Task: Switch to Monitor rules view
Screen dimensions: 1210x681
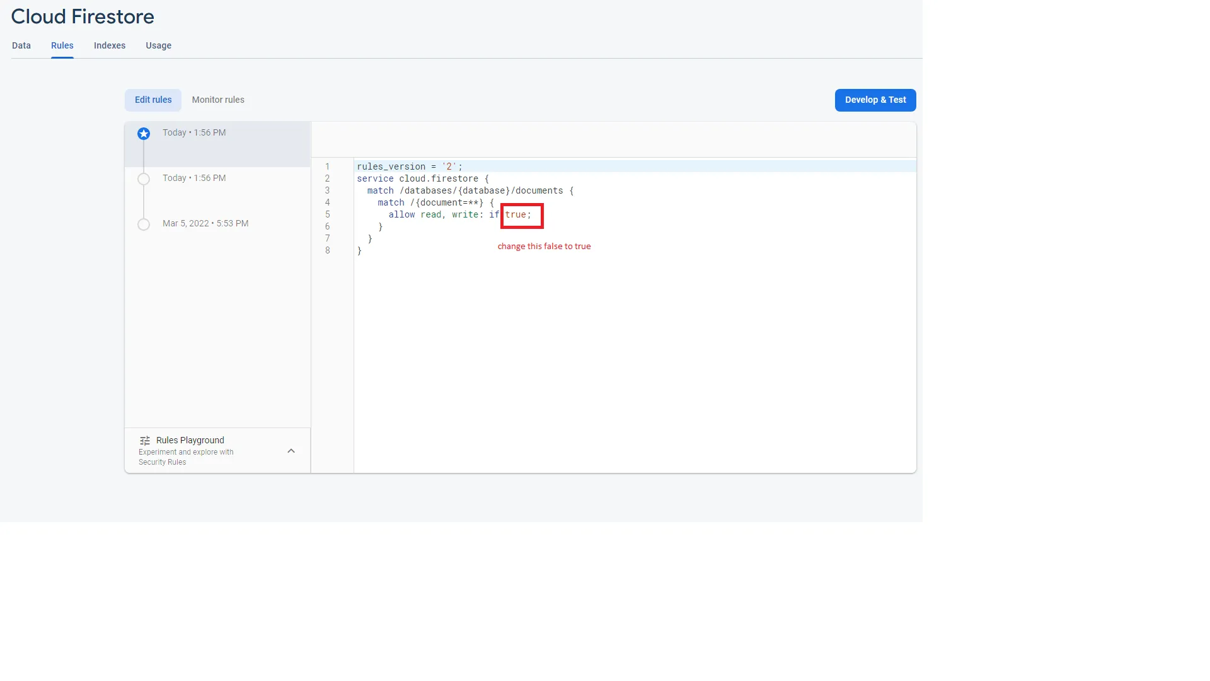Action: [x=218, y=100]
